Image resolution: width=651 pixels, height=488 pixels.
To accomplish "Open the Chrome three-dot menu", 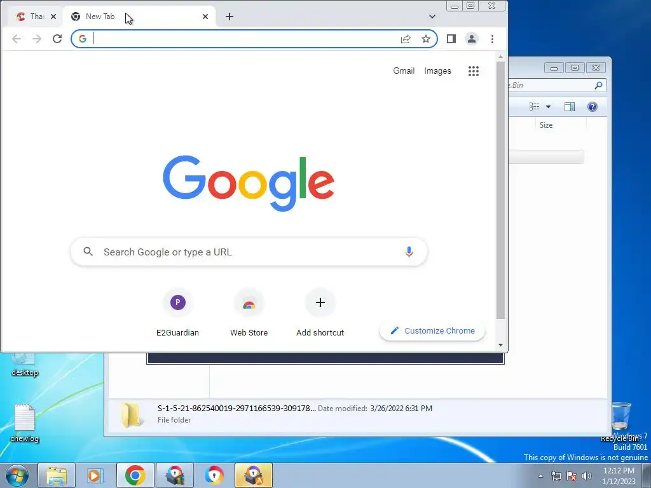I will (x=493, y=39).
